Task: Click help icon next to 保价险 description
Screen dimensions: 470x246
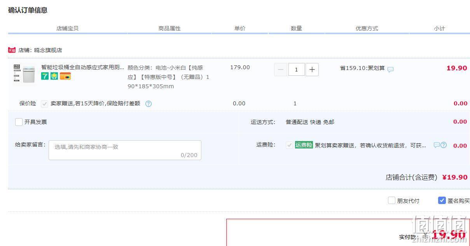Action: click(x=149, y=104)
